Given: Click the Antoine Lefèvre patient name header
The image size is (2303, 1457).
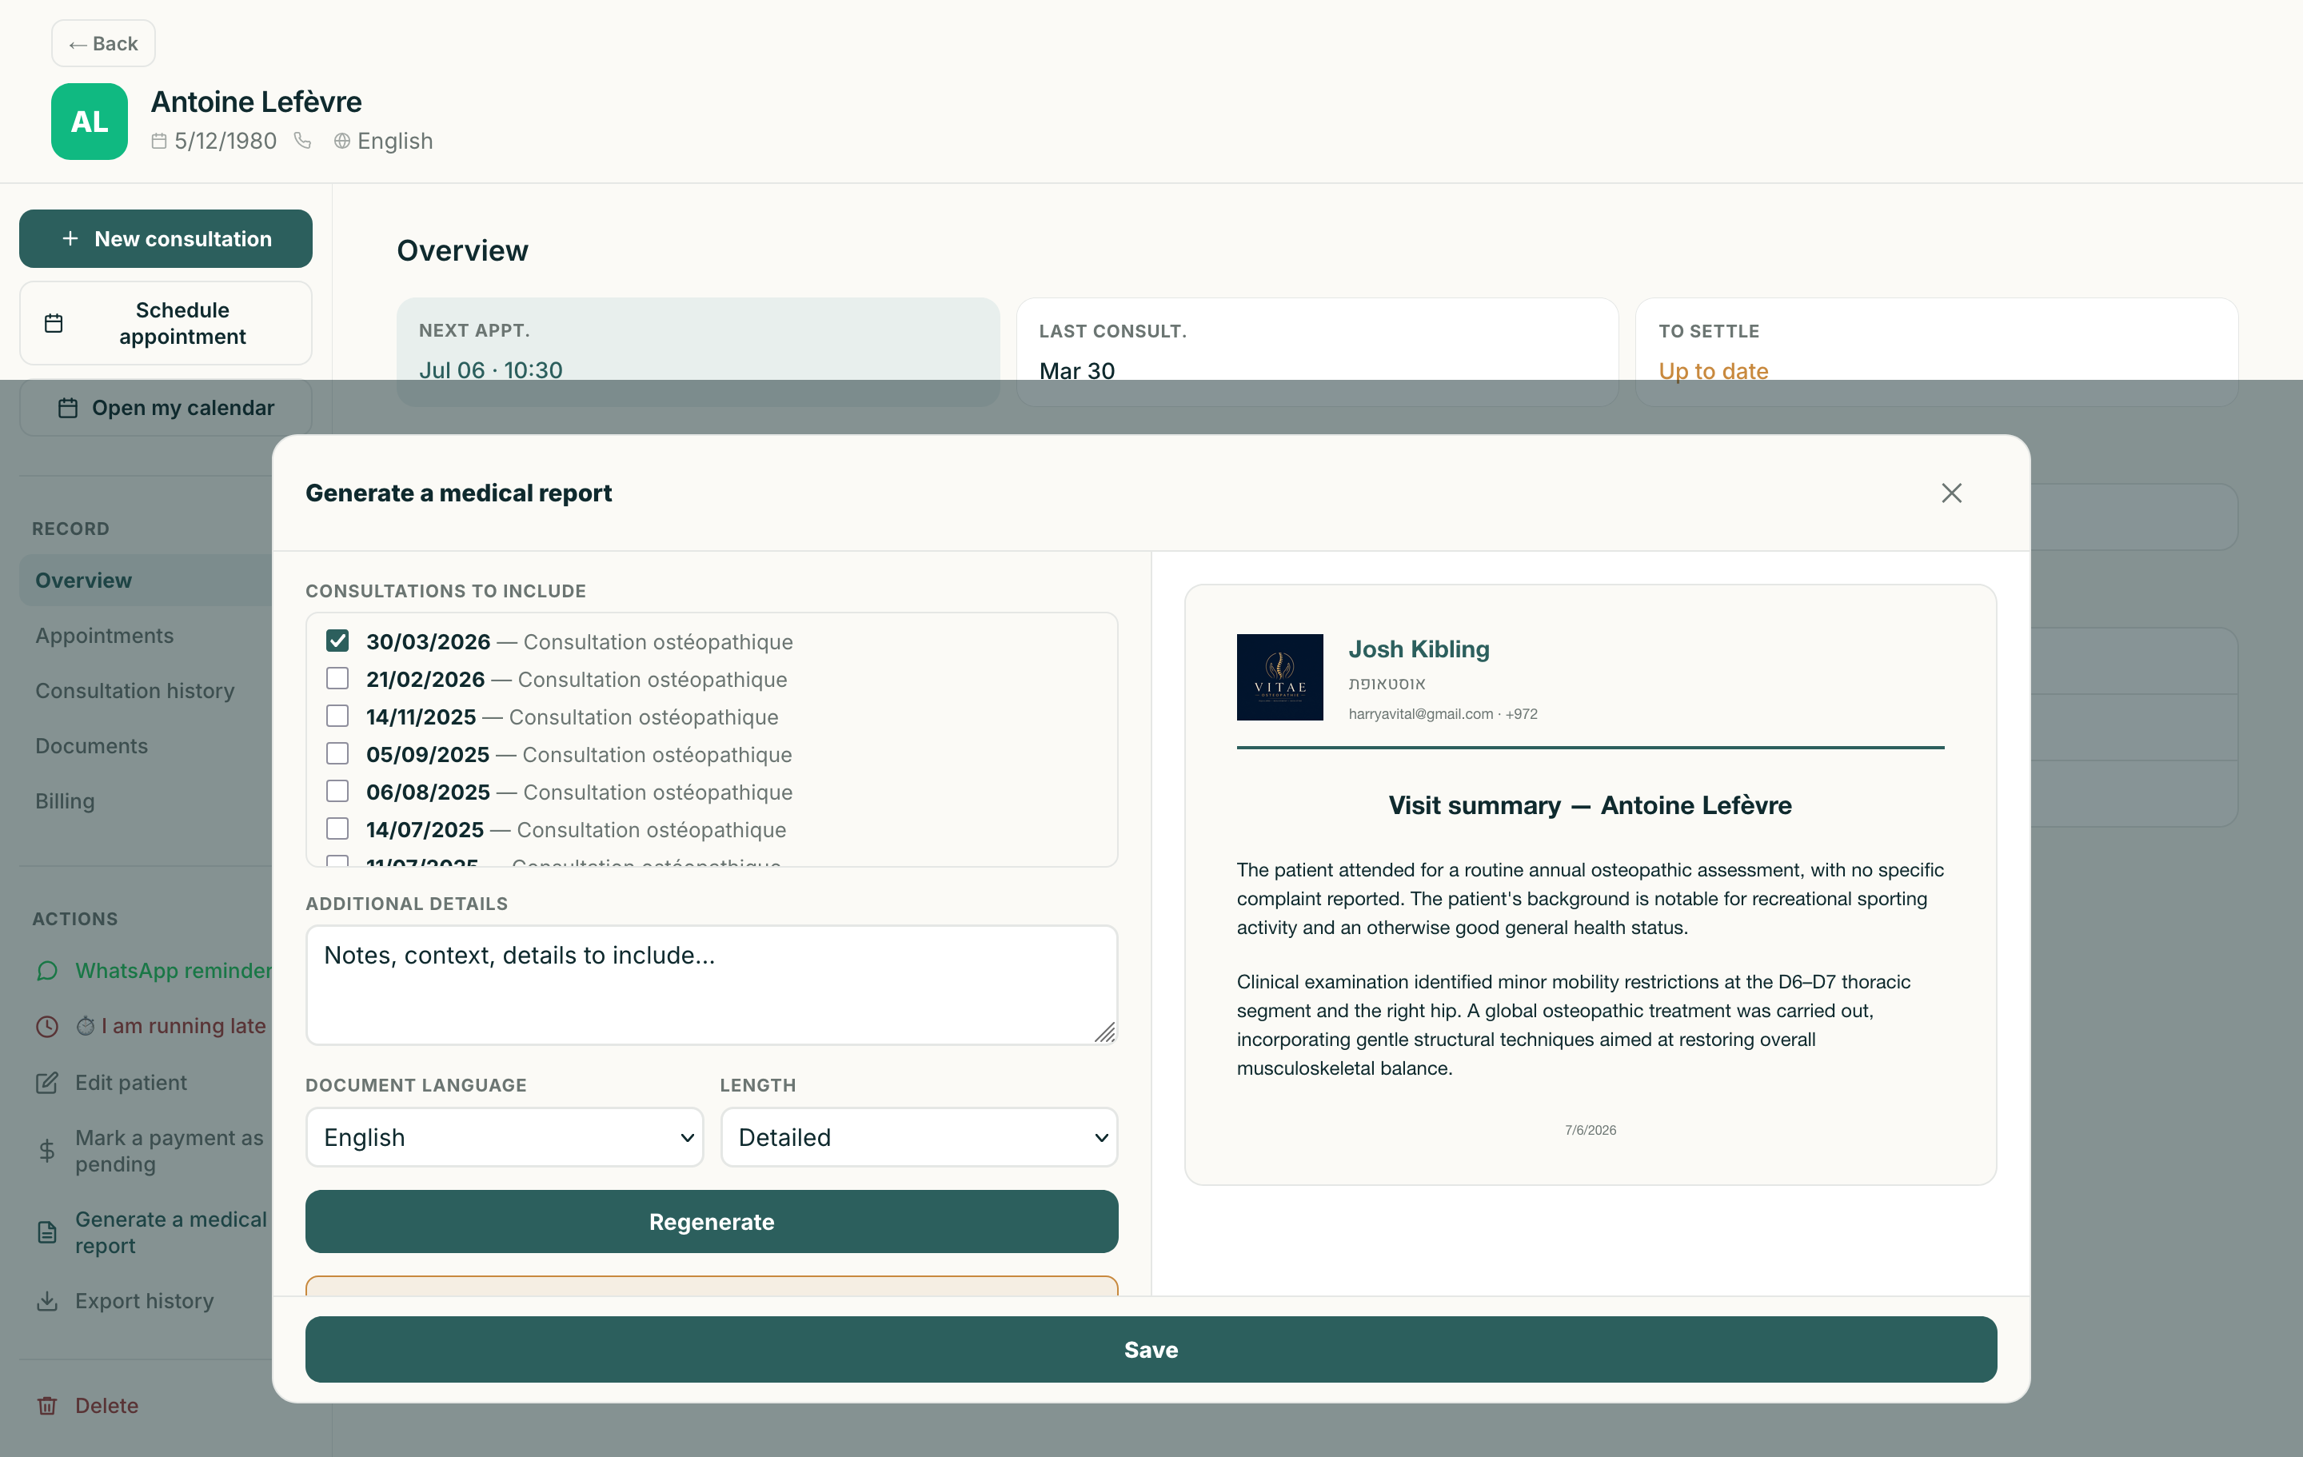Looking at the screenshot, I should point(257,102).
